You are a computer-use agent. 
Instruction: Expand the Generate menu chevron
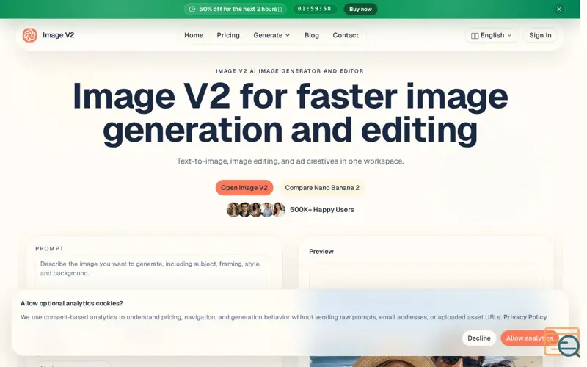tap(288, 35)
